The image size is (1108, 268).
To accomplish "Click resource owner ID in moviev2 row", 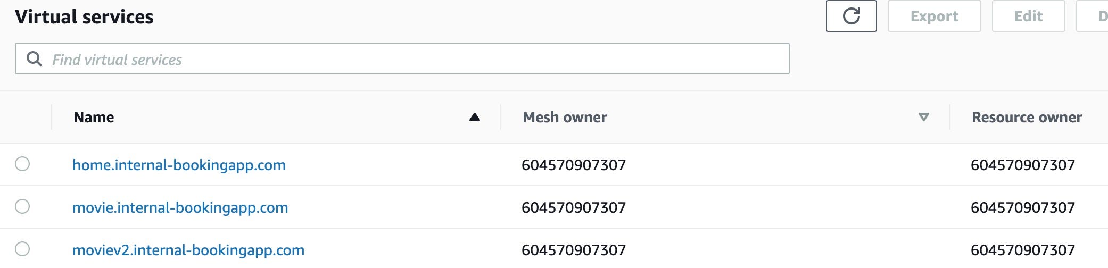I will [x=1023, y=250].
